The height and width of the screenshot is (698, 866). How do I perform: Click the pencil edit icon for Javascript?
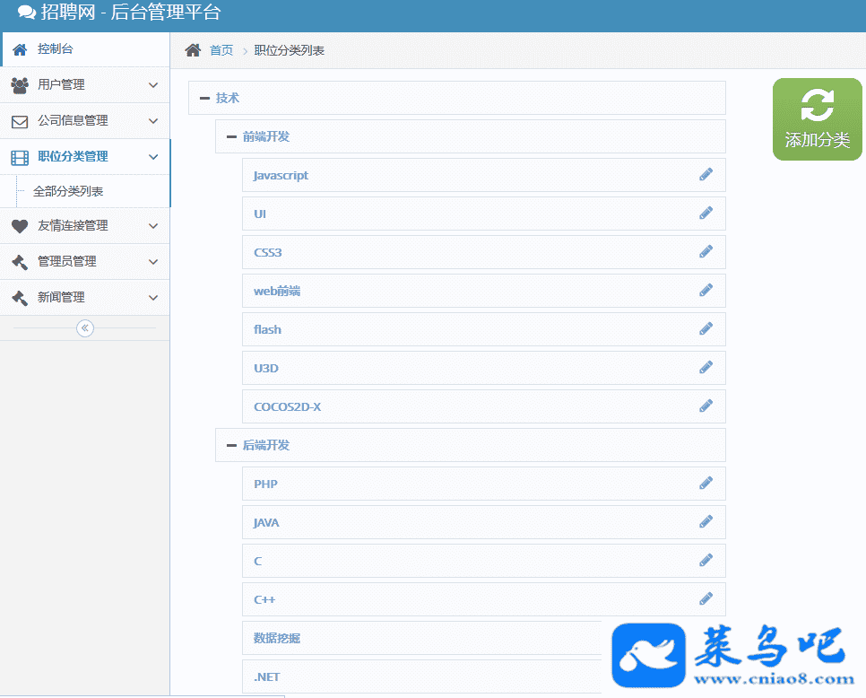point(706,175)
